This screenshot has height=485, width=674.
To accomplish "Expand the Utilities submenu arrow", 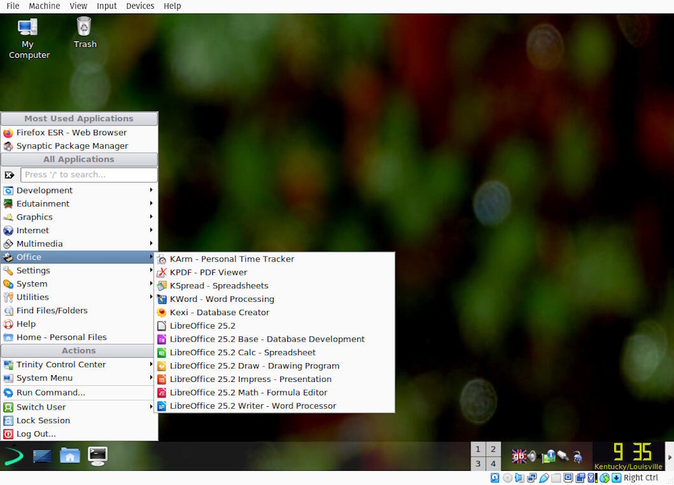I will coord(151,297).
